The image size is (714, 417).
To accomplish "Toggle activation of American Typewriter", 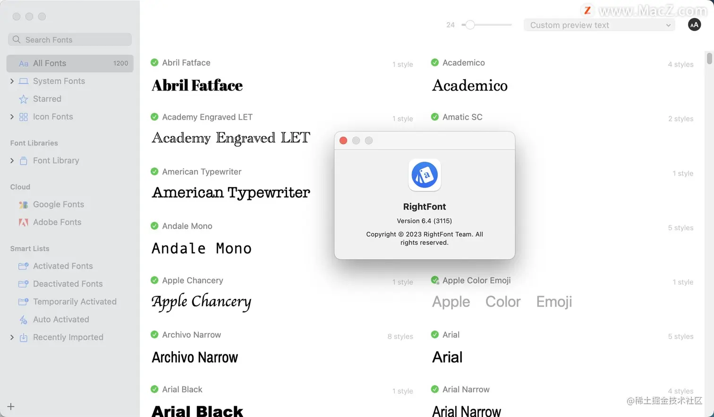I will 154,171.
